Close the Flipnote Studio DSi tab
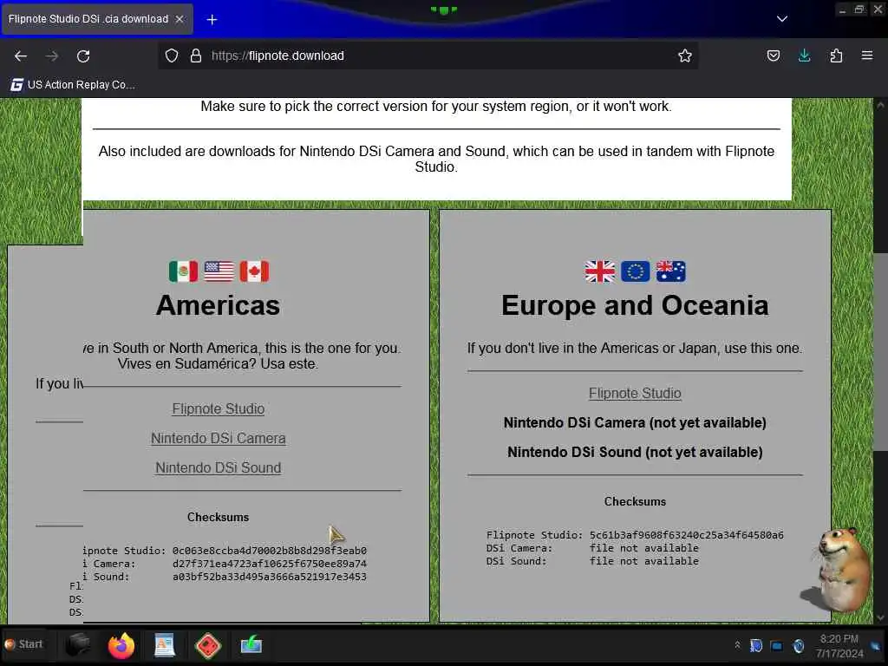Image resolution: width=888 pixels, height=666 pixels. click(179, 19)
